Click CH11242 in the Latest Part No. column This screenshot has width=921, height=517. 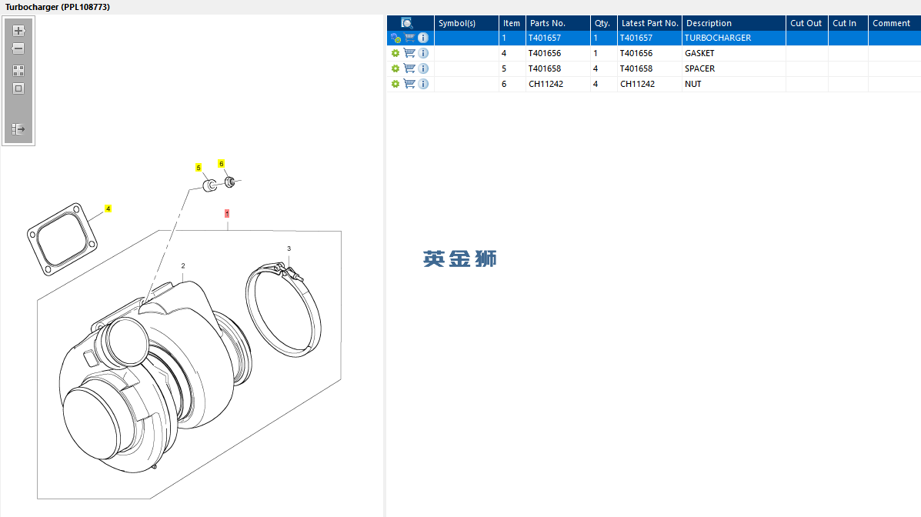tap(637, 83)
